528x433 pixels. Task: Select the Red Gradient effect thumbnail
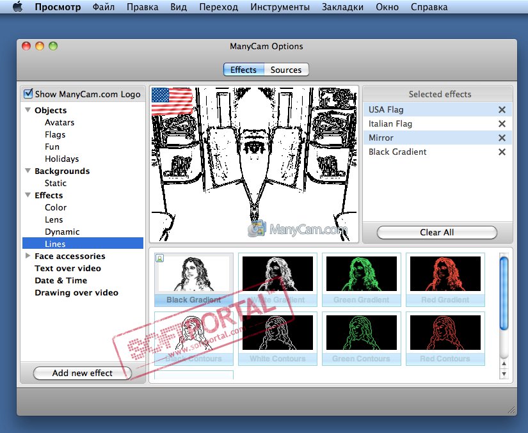coord(445,279)
